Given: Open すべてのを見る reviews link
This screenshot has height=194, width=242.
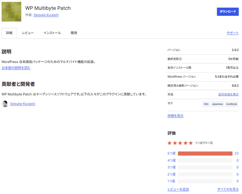Looking at the screenshot, I should tap(228, 189).
